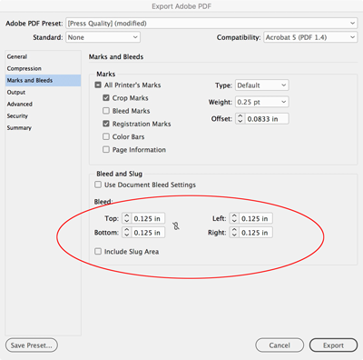The image size is (363, 360).
Task: Switch to the Output section
Action: point(16,92)
